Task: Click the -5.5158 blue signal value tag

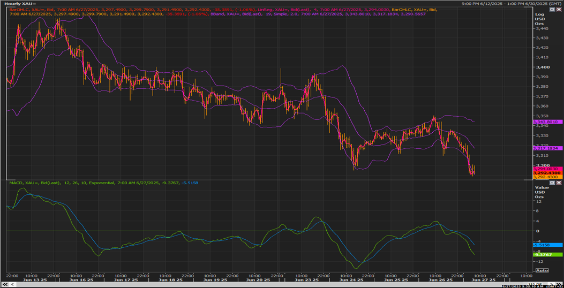Action: (547, 245)
